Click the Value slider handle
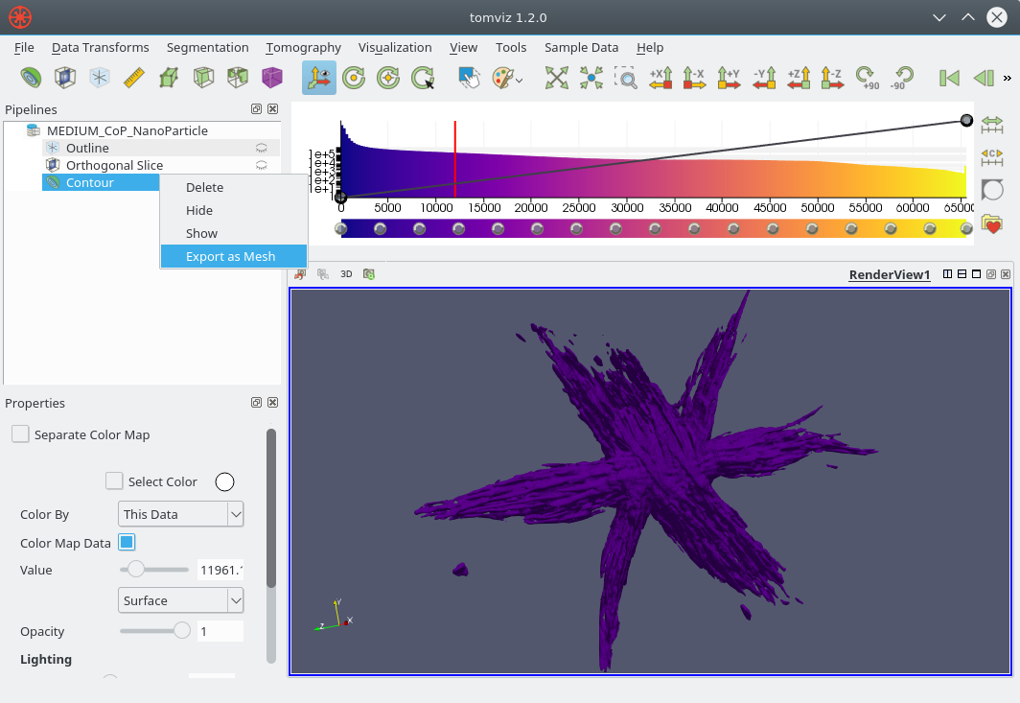This screenshot has width=1020, height=703. pos(135,569)
